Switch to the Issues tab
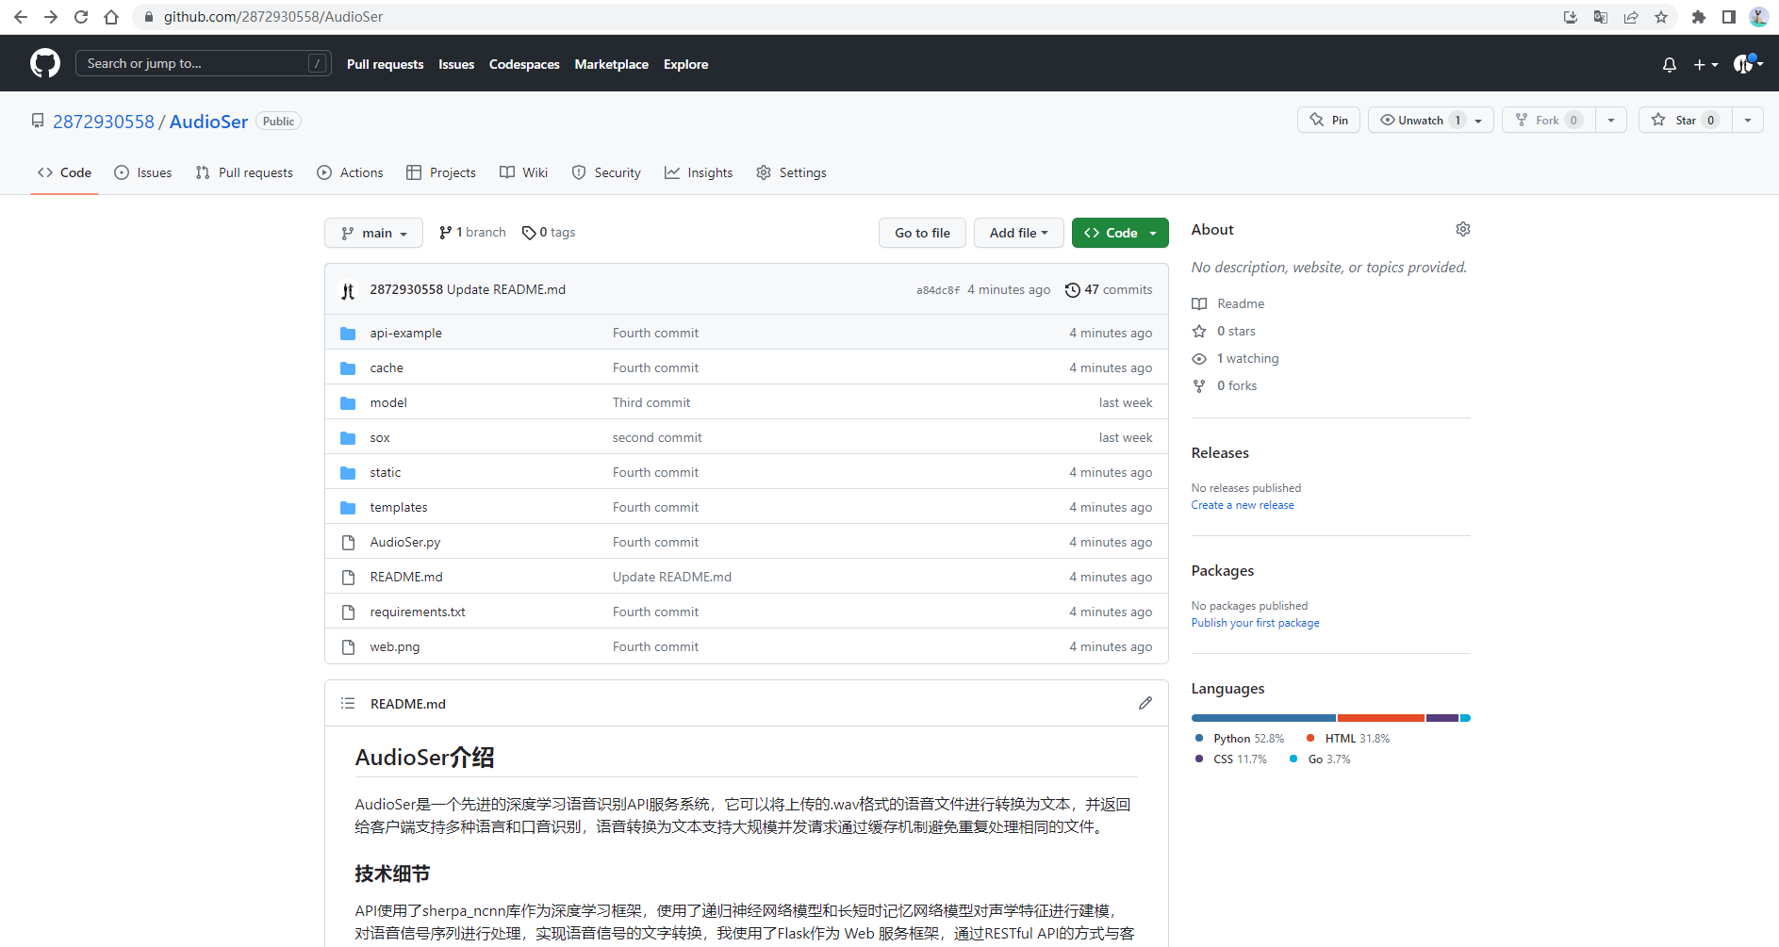1779x947 pixels. pos(143,172)
